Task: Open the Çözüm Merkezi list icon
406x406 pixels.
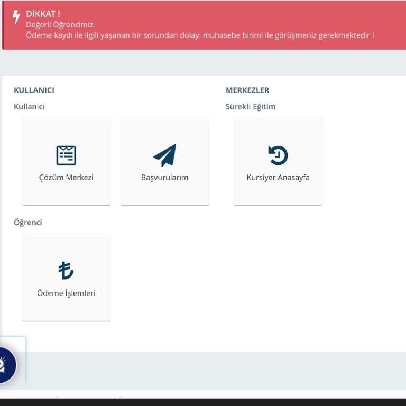Action: click(x=66, y=155)
